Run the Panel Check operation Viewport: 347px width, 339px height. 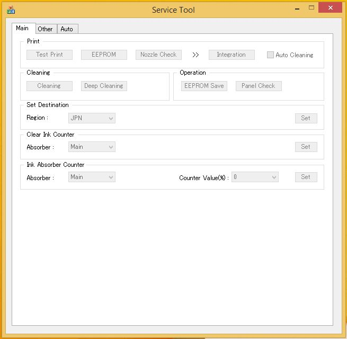pyautogui.click(x=259, y=86)
